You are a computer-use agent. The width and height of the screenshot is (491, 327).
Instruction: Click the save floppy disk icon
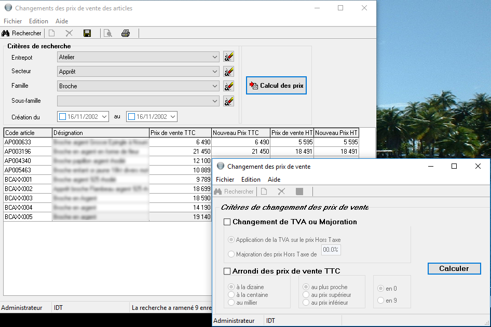pos(87,33)
